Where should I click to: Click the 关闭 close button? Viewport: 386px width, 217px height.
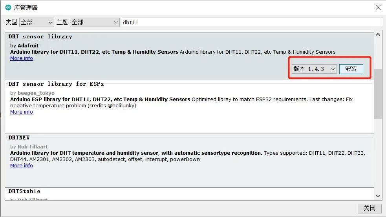pyautogui.click(x=370, y=208)
